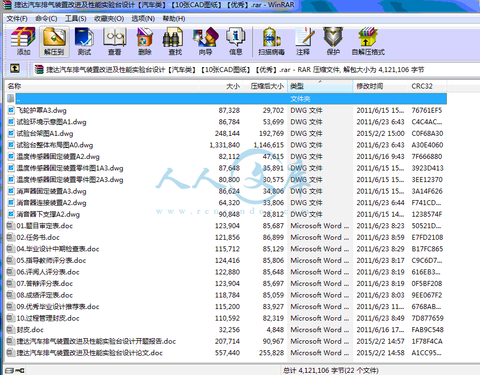Show archive 信息 (Info) icon
The image size is (480, 375).
coord(236,41)
